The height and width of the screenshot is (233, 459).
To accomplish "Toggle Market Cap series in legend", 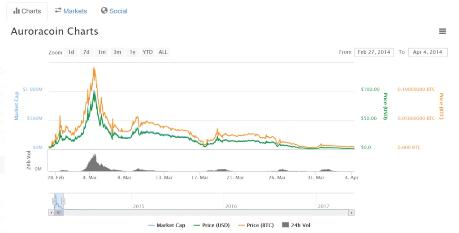I will (x=167, y=225).
